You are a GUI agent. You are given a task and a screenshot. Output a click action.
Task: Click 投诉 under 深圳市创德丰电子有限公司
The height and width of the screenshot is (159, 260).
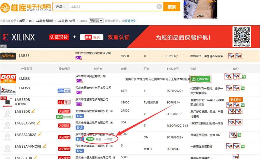point(80,151)
